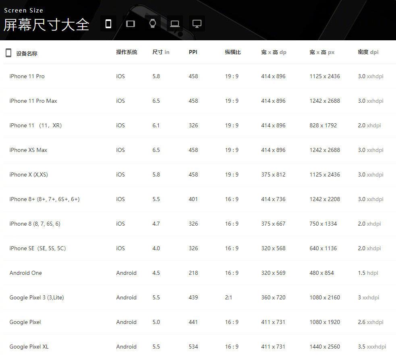The image size is (396, 355).
Task: Select the desktop monitor category icon
Action: (197, 24)
